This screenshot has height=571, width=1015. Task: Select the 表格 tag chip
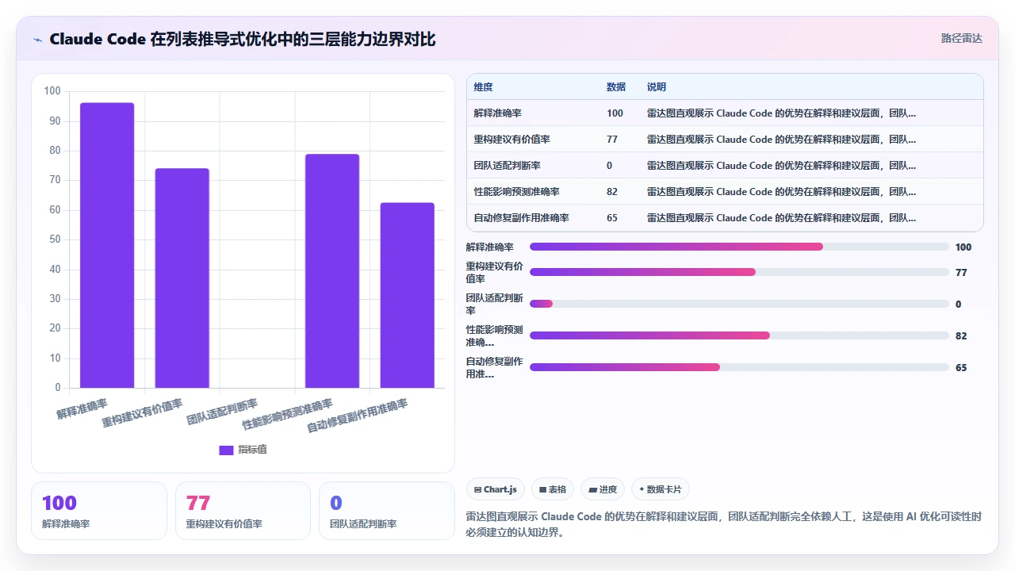(x=553, y=489)
